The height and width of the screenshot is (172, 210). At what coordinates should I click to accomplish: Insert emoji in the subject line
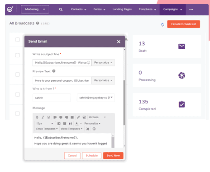[x=88, y=62]
